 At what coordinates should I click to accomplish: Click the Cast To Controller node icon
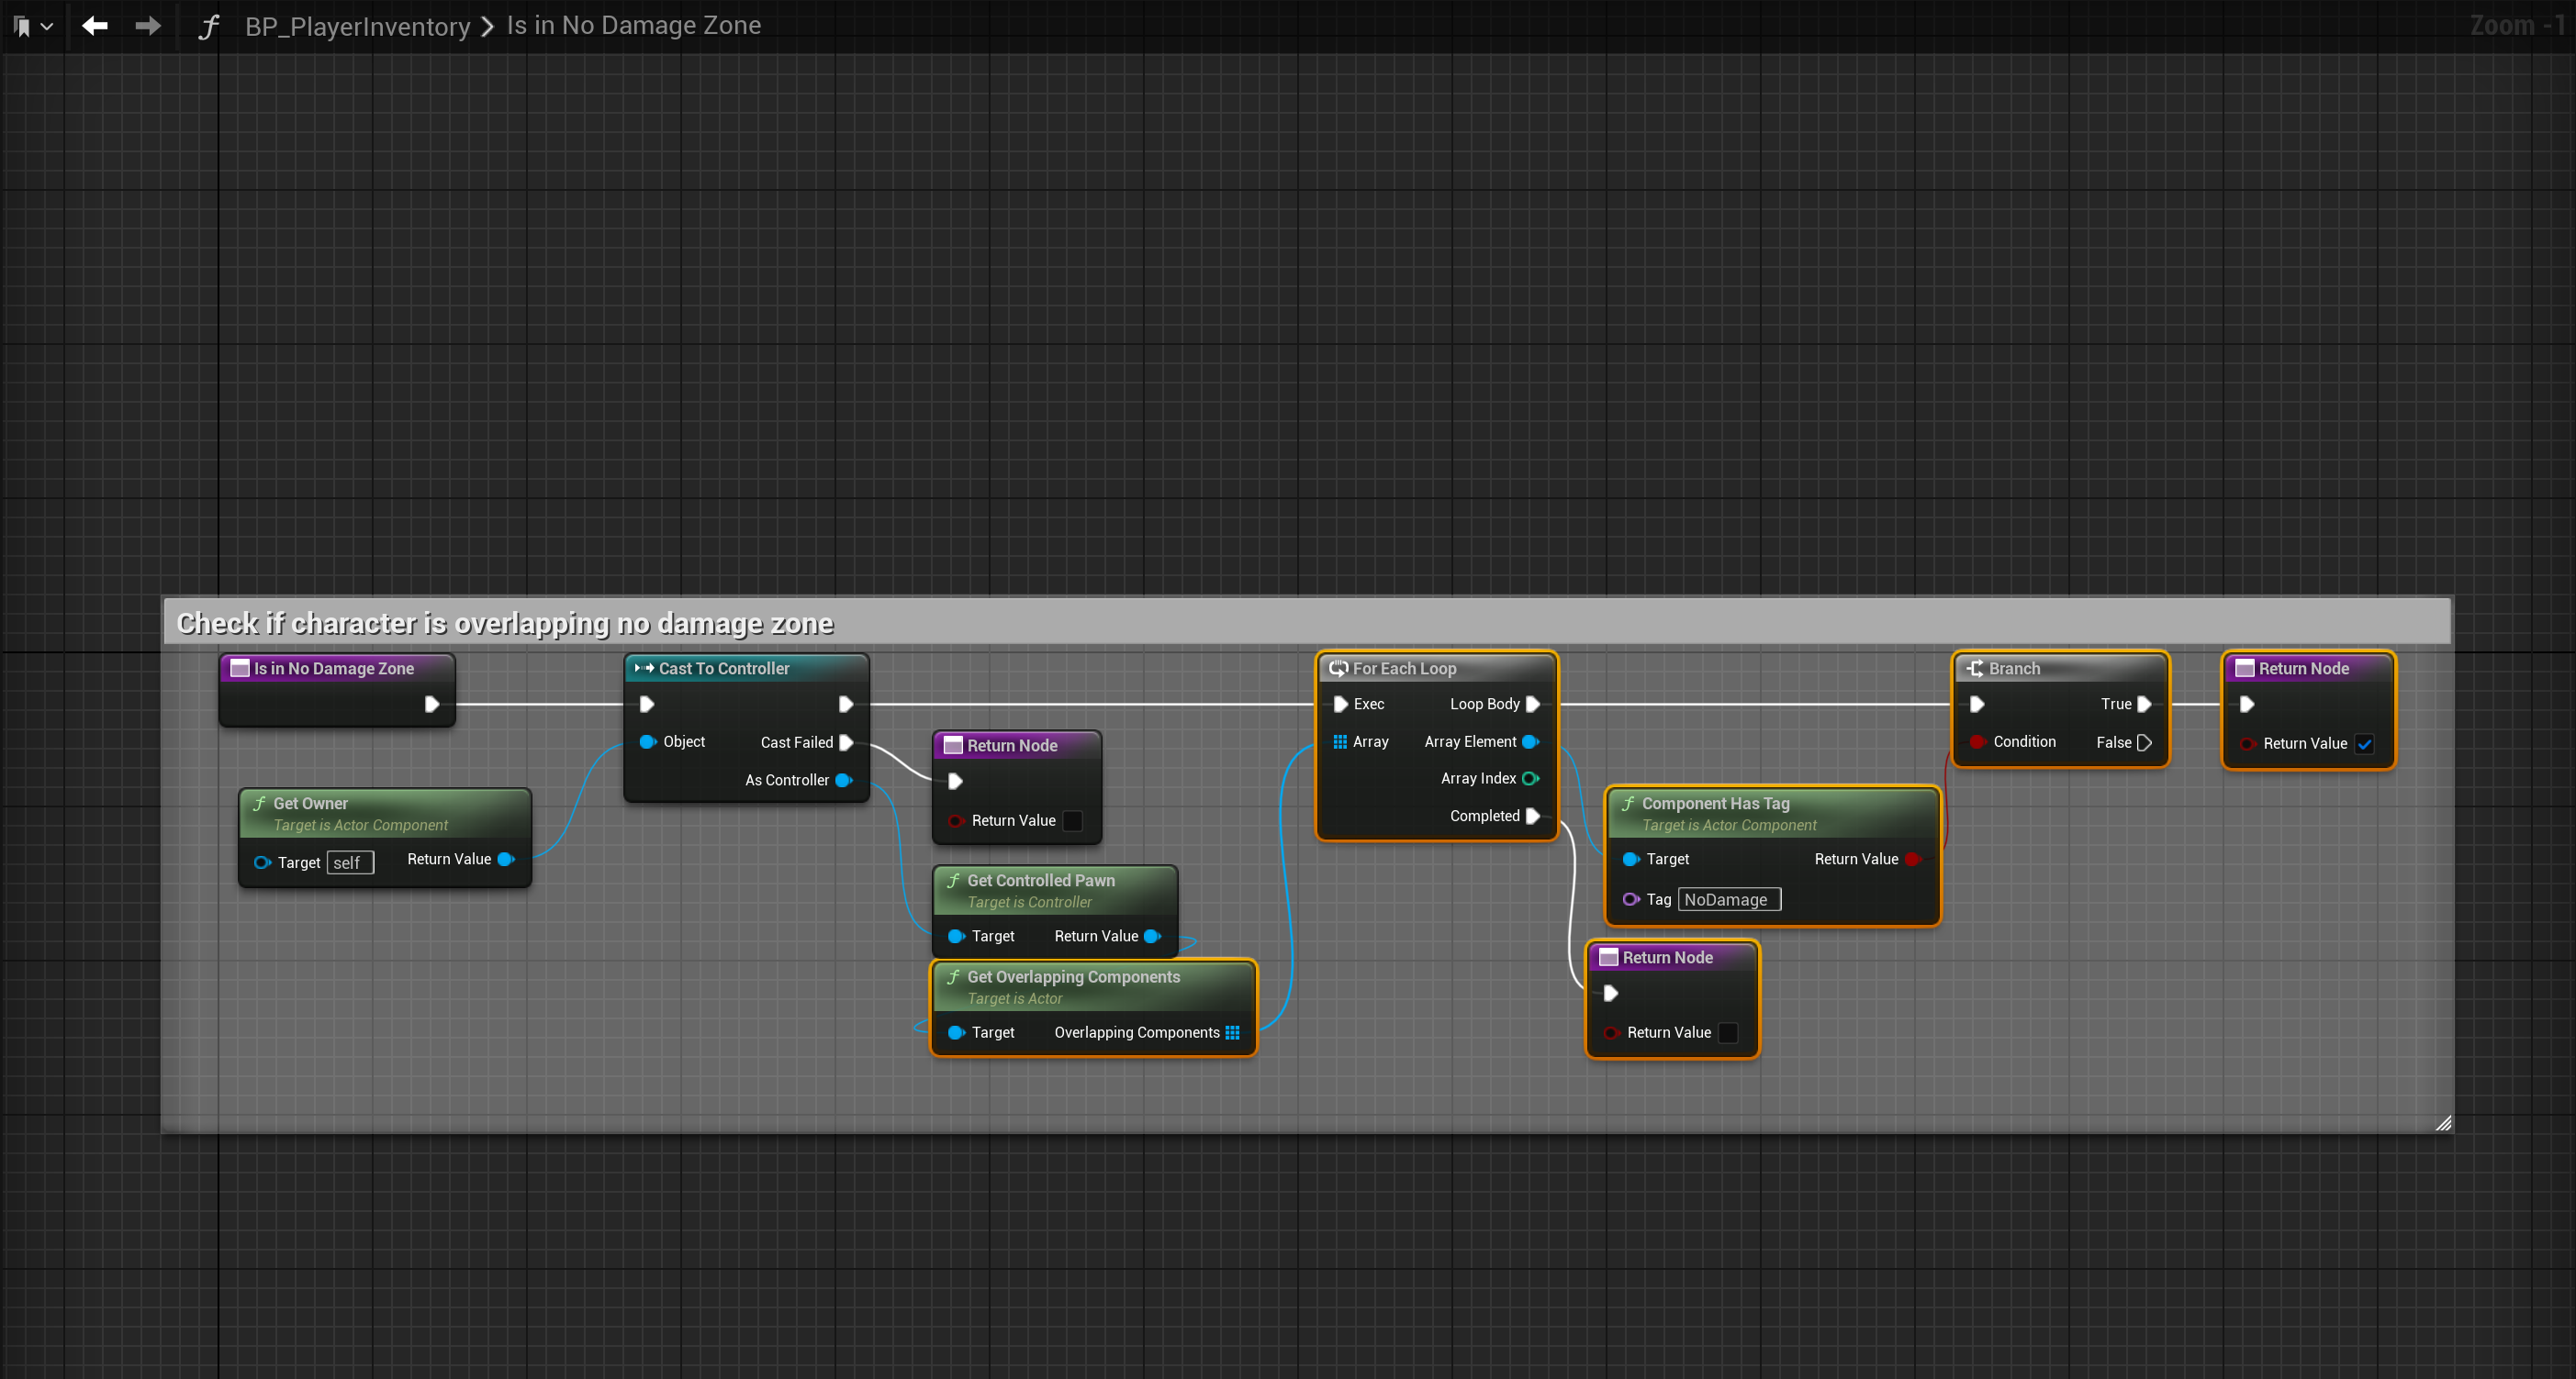click(644, 669)
